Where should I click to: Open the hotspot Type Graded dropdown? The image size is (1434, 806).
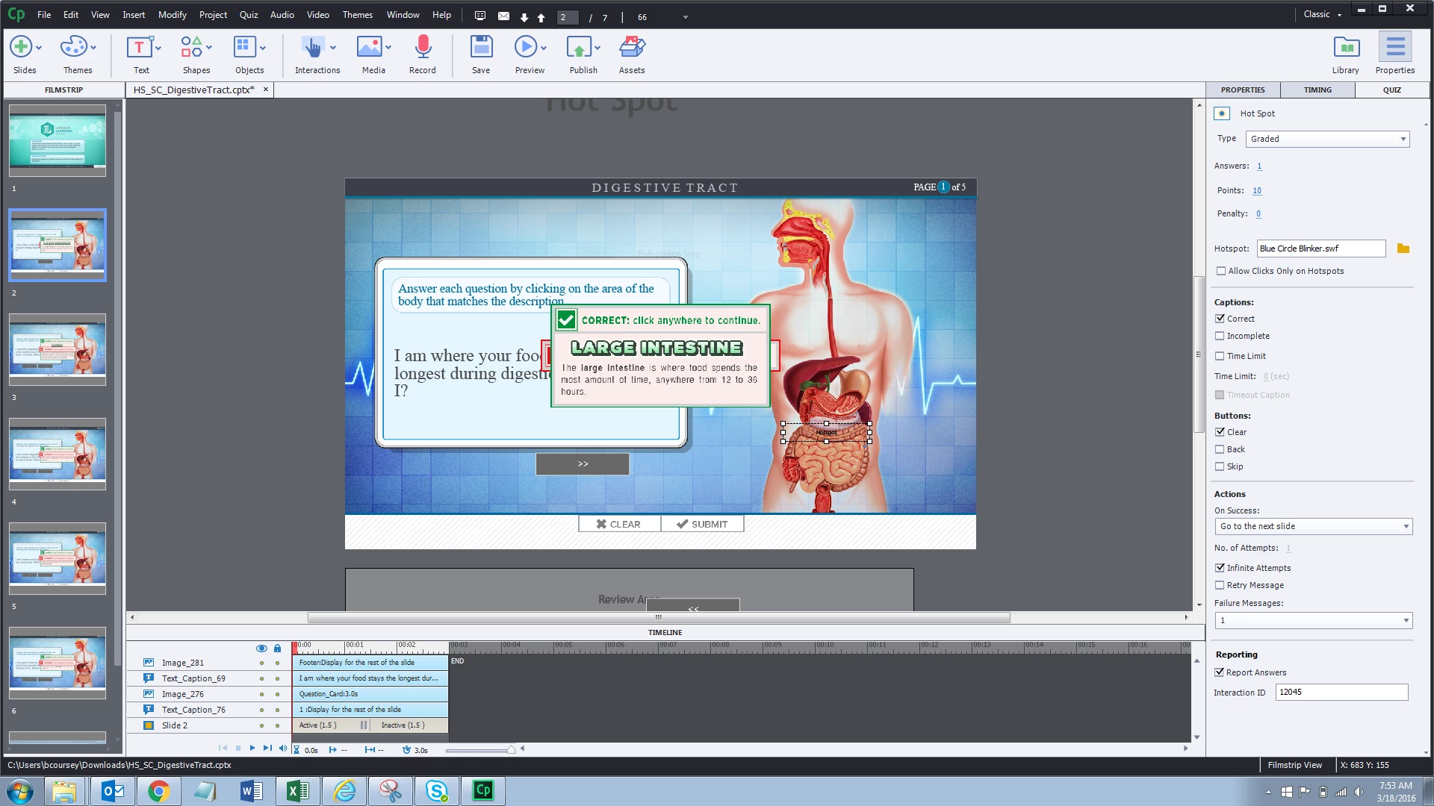click(1327, 139)
